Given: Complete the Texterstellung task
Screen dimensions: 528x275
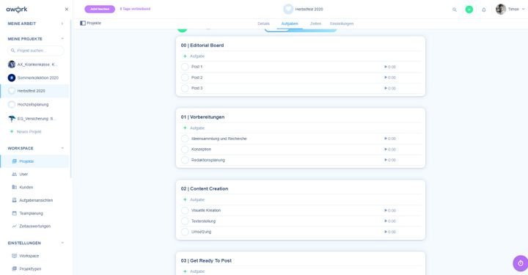Looking at the screenshot, I should (185, 221).
